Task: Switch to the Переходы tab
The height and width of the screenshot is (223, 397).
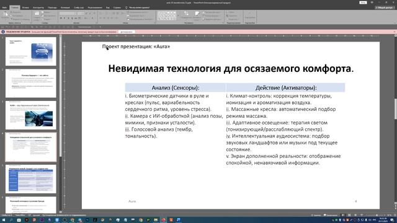Action: point(52,7)
